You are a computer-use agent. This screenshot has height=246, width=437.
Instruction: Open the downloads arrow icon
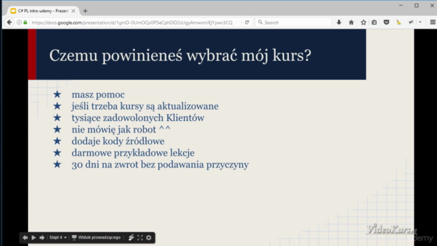(339, 23)
